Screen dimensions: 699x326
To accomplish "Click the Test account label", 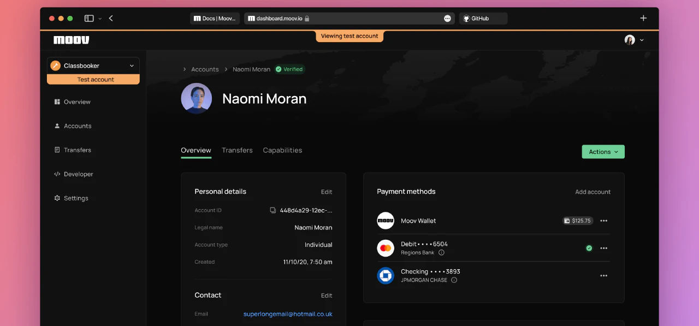I will (x=93, y=80).
